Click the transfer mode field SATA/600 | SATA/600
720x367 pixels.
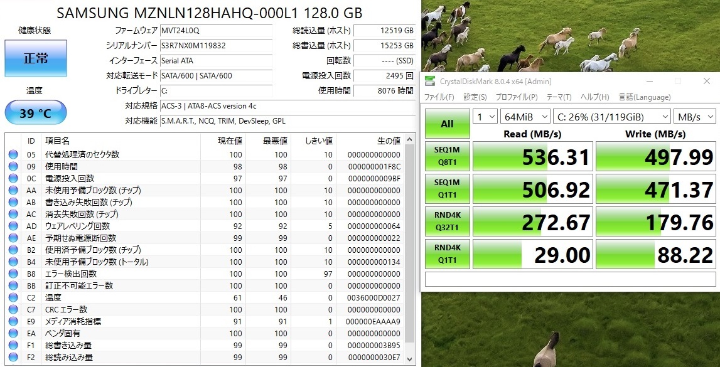tap(217, 75)
